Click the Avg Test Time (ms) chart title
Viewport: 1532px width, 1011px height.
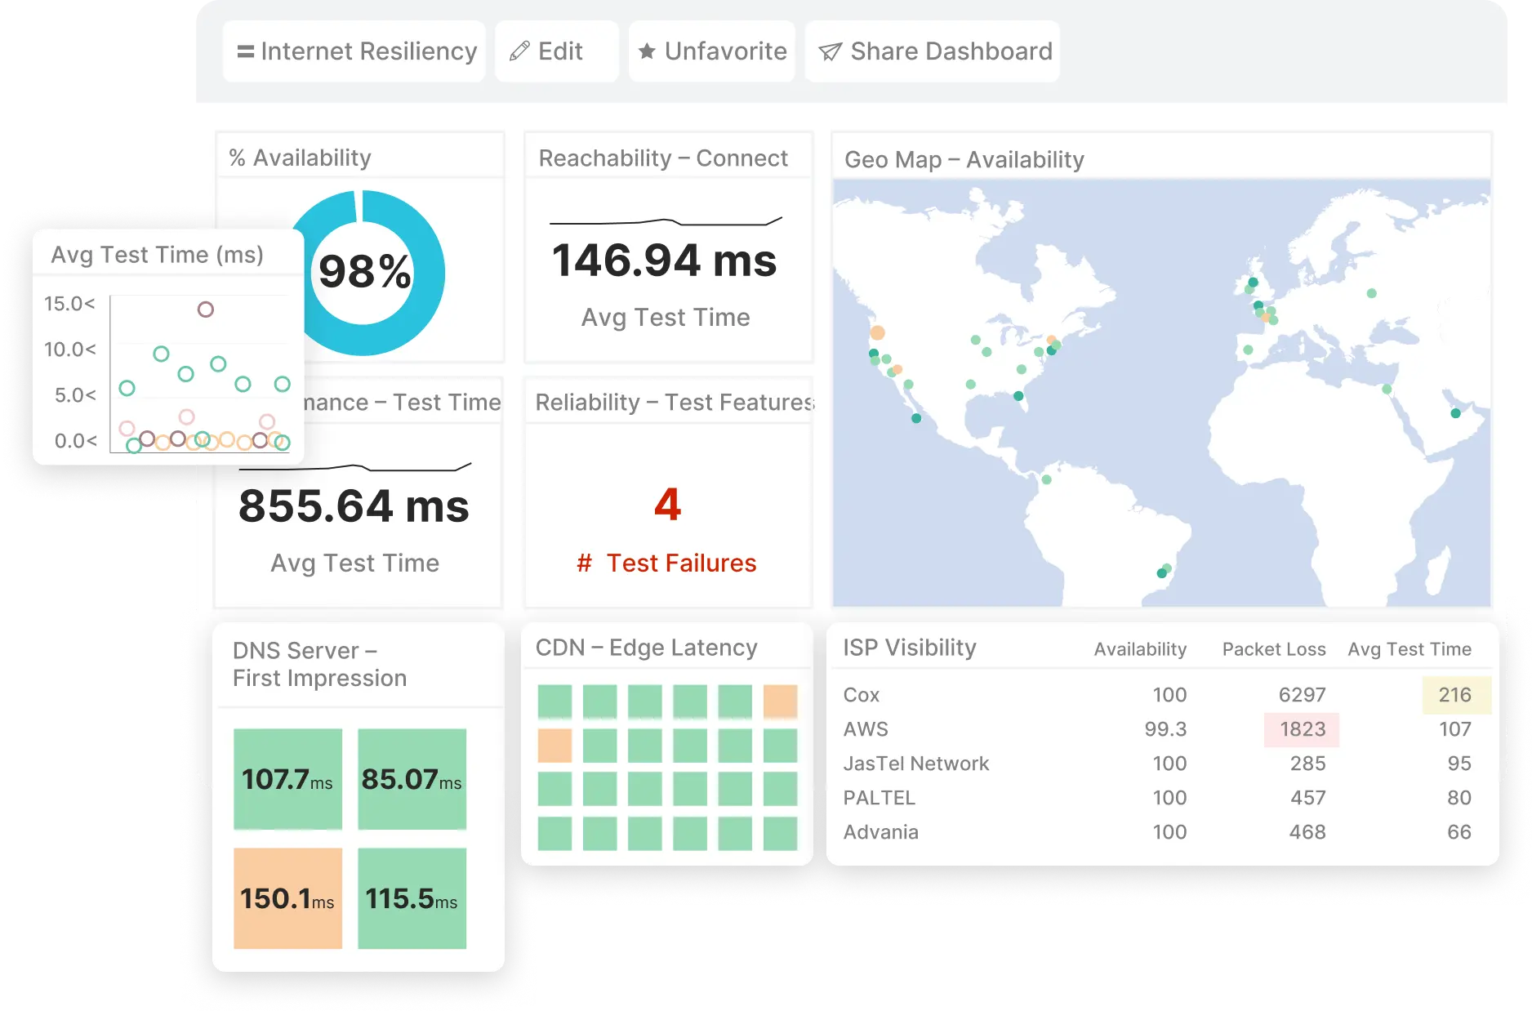[x=157, y=255]
